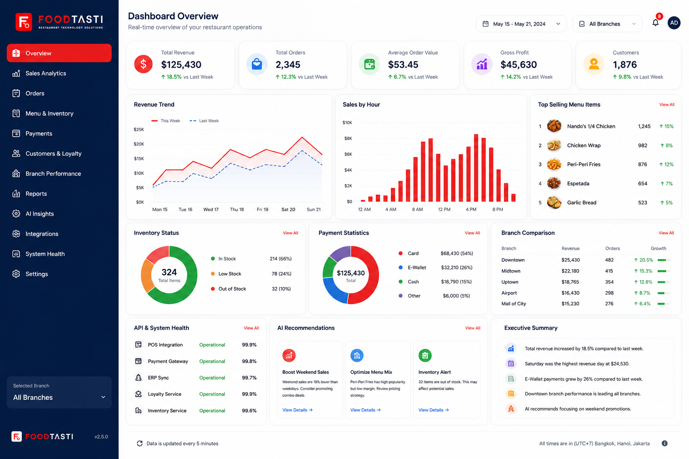Click View All in Top Selling Menu Items

pyautogui.click(x=667, y=104)
